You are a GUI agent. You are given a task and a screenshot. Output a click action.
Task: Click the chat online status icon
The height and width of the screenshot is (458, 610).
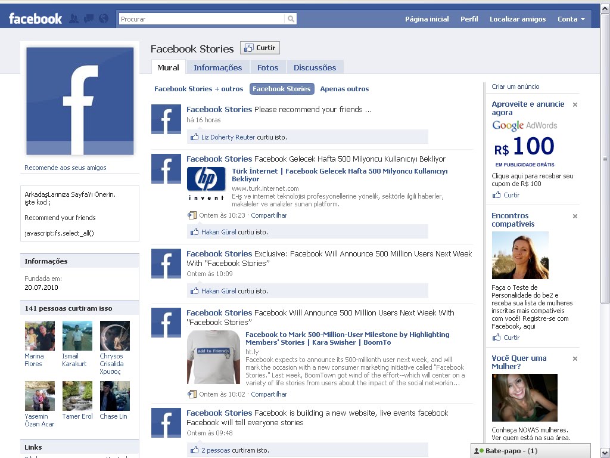click(x=478, y=451)
